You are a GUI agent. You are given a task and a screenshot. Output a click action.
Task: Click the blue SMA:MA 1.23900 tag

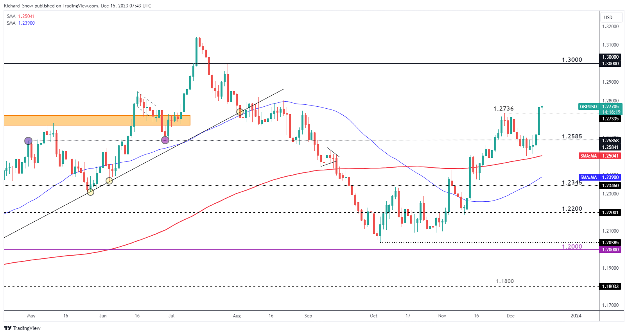tap(589, 177)
